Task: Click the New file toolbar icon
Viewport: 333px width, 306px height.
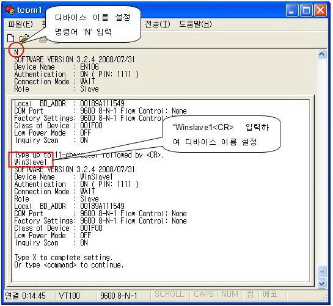Action: 10,38
